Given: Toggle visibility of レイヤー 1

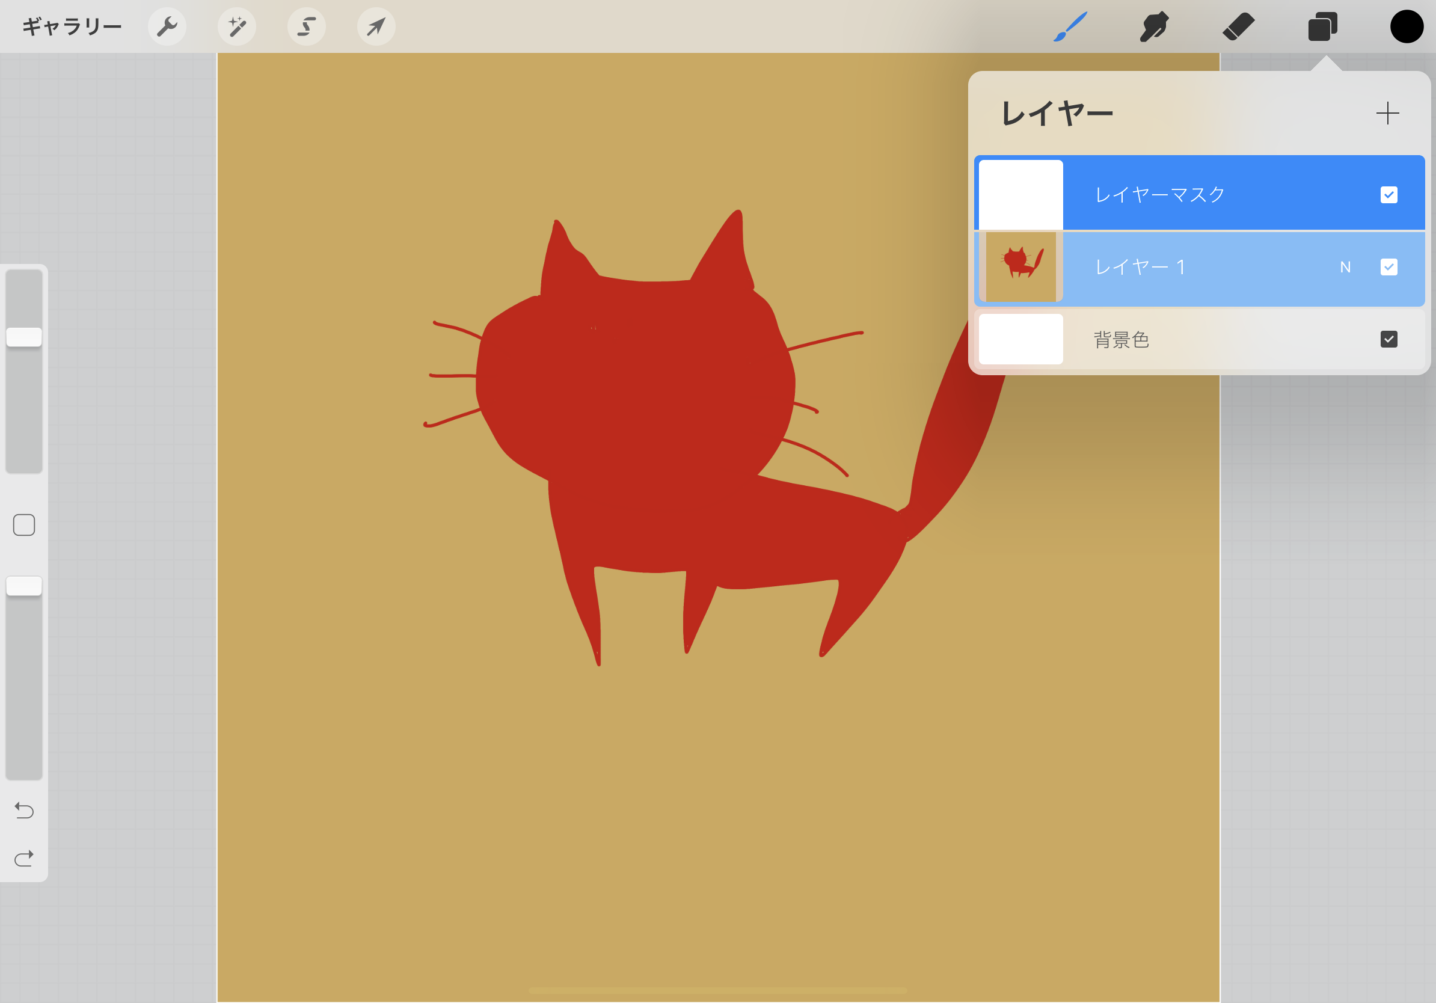Looking at the screenshot, I should tap(1388, 267).
